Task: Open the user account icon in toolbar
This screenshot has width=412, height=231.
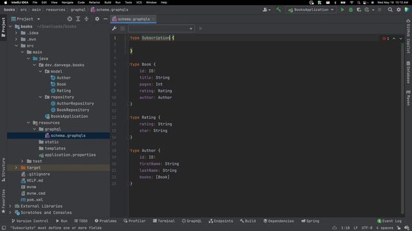Action: point(266,10)
